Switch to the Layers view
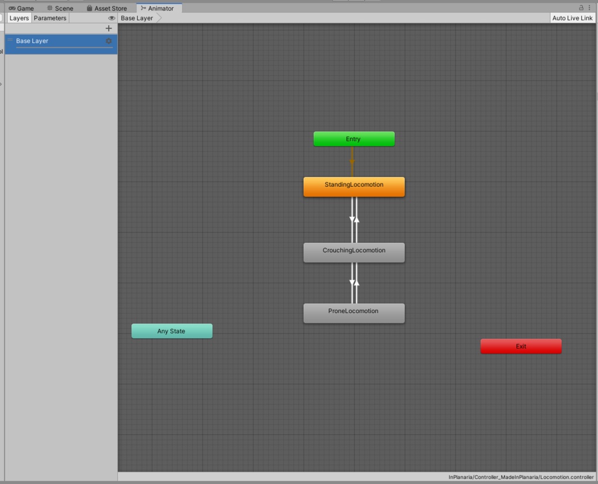This screenshot has width=598, height=484. [x=19, y=18]
